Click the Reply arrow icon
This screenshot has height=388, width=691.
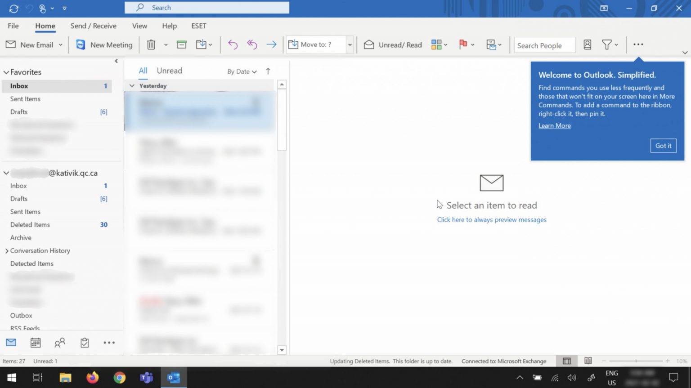click(x=233, y=45)
